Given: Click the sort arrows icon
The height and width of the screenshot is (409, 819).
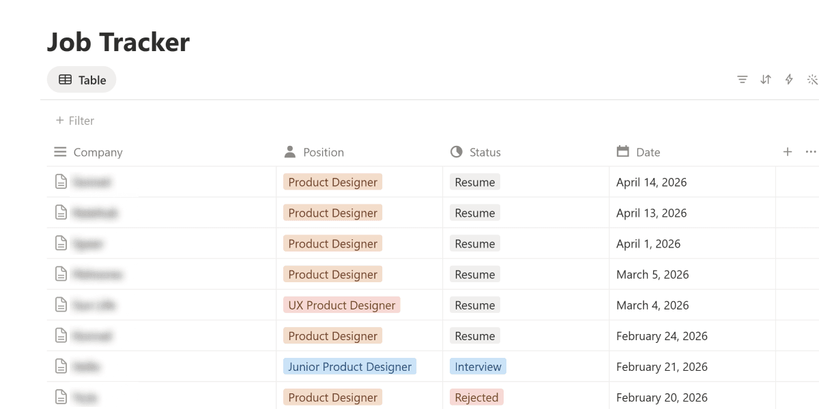Looking at the screenshot, I should pyautogui.click(x=766, y=80).
